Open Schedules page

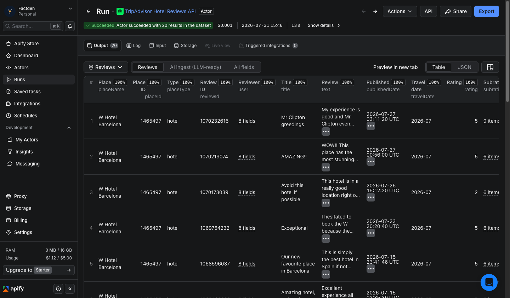pyautogui.click(x=39, y=116)
